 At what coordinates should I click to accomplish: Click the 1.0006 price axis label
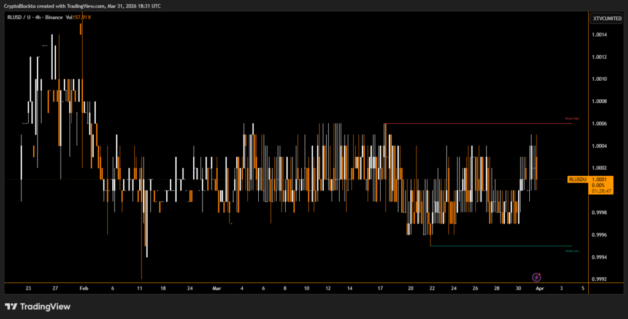coord(600,124)
